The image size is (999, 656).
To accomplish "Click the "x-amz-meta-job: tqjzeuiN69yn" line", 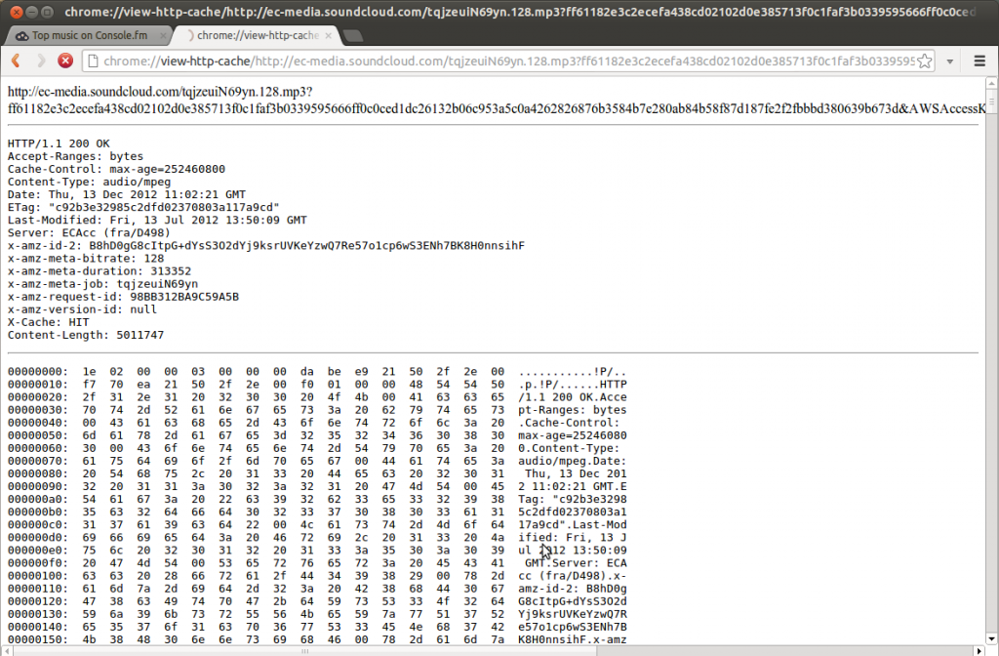I will click(102, 284).
